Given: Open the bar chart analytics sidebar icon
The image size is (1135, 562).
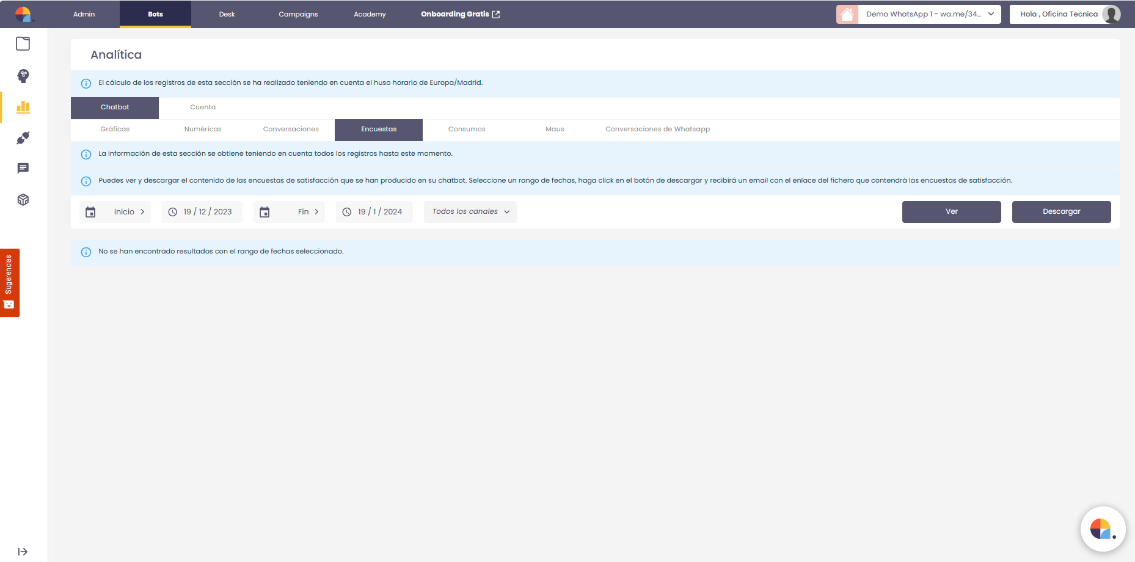Looking at the screenshot, I should click(23, 107).
